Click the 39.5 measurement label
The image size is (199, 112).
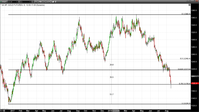point(112,77)
